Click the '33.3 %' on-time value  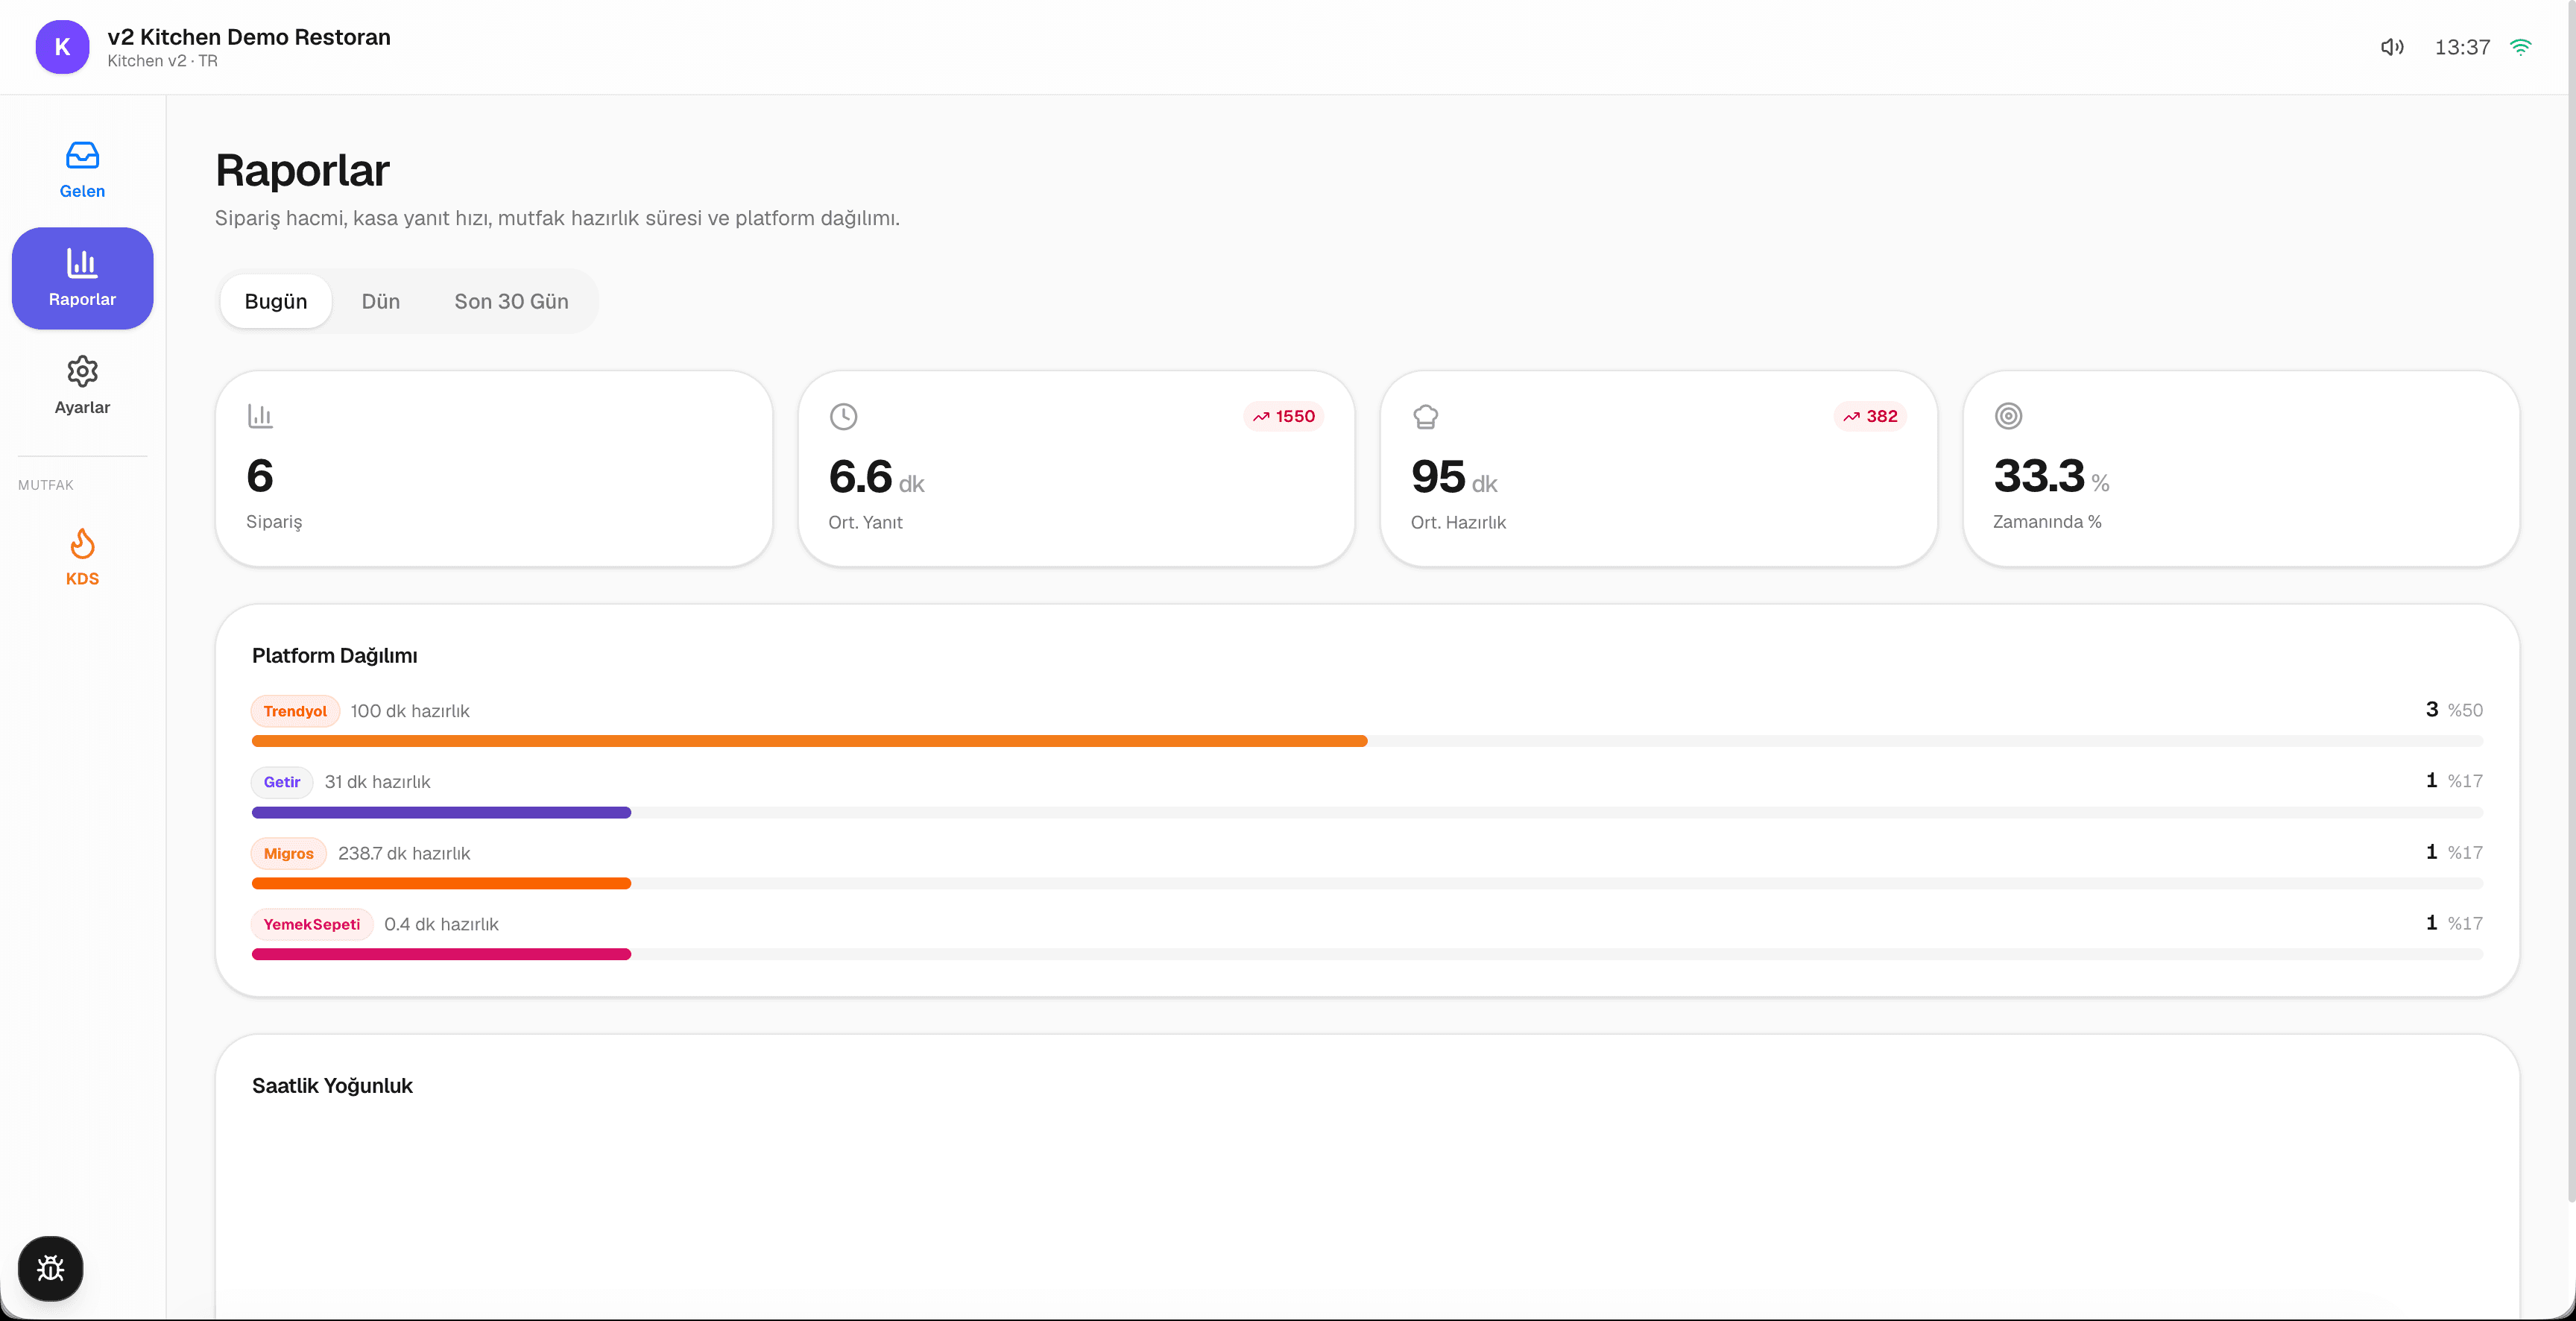(2051, 476)
